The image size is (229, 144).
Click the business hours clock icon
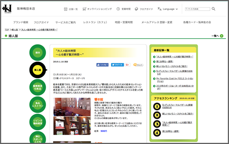(118, 9)
